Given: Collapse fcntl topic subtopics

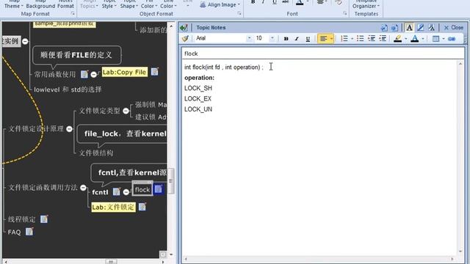Looking at the screenshot, I should click(126, 192).
